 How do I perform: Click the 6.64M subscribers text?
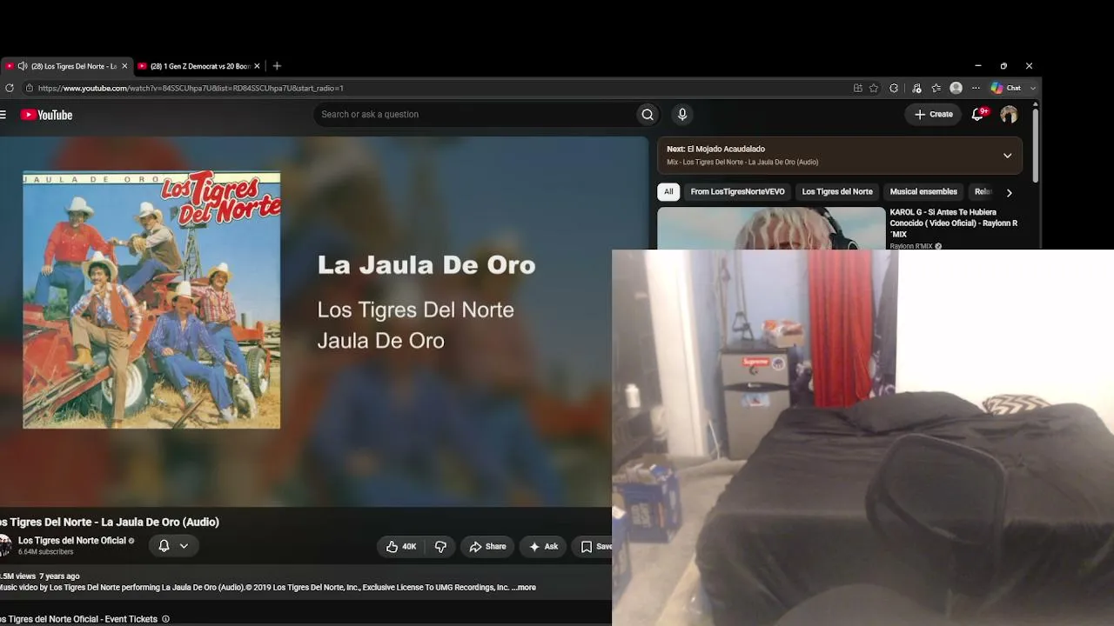(46, 552)
